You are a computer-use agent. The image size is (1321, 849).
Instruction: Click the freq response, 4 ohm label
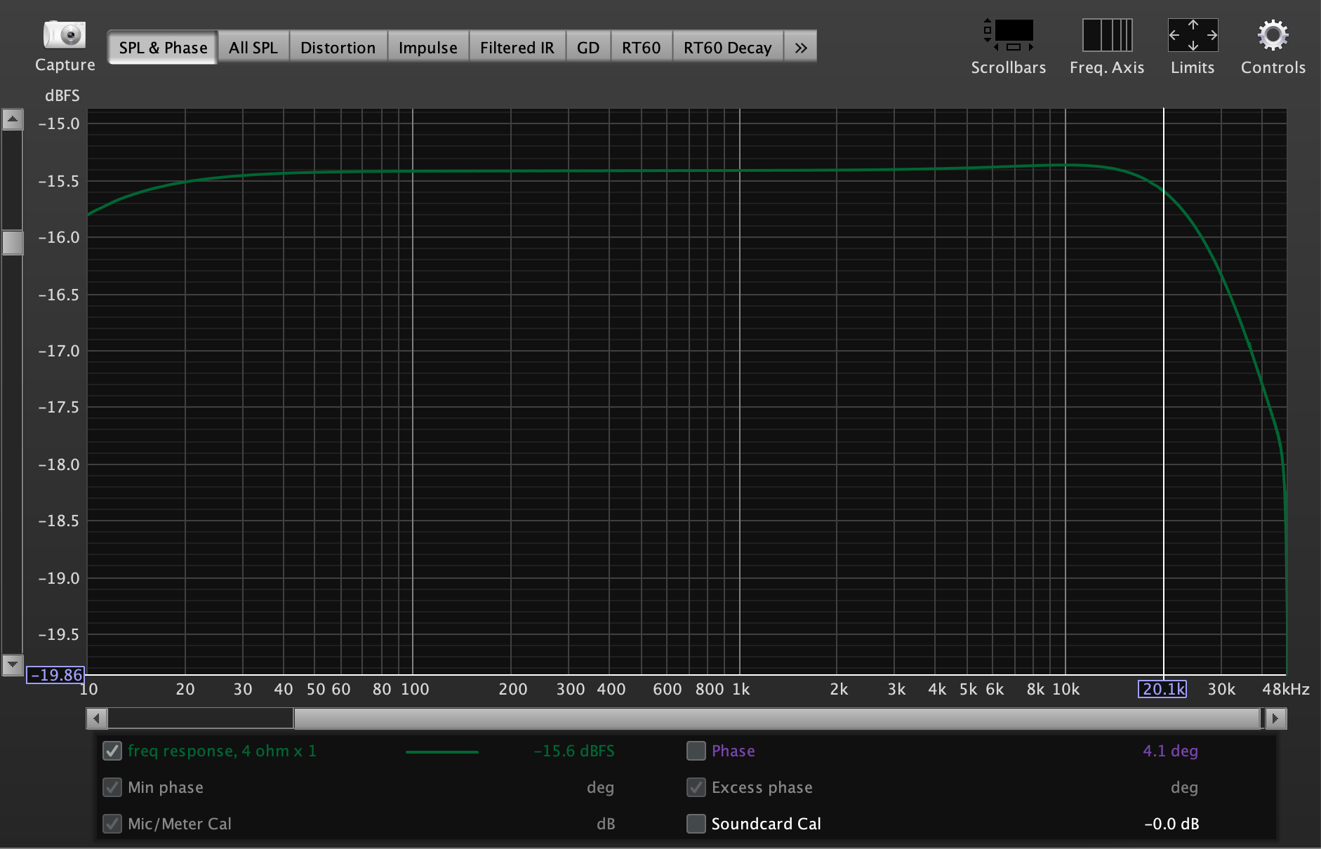coord(222,751)
